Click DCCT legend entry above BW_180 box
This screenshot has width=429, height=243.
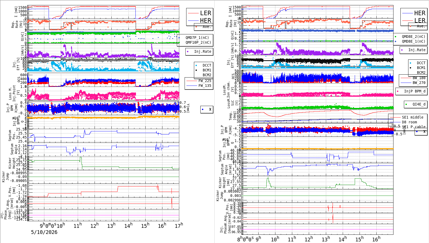click(x=421, y=63)
